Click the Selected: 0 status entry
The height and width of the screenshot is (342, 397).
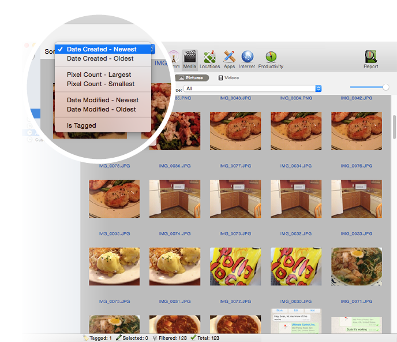pos(132,338)
